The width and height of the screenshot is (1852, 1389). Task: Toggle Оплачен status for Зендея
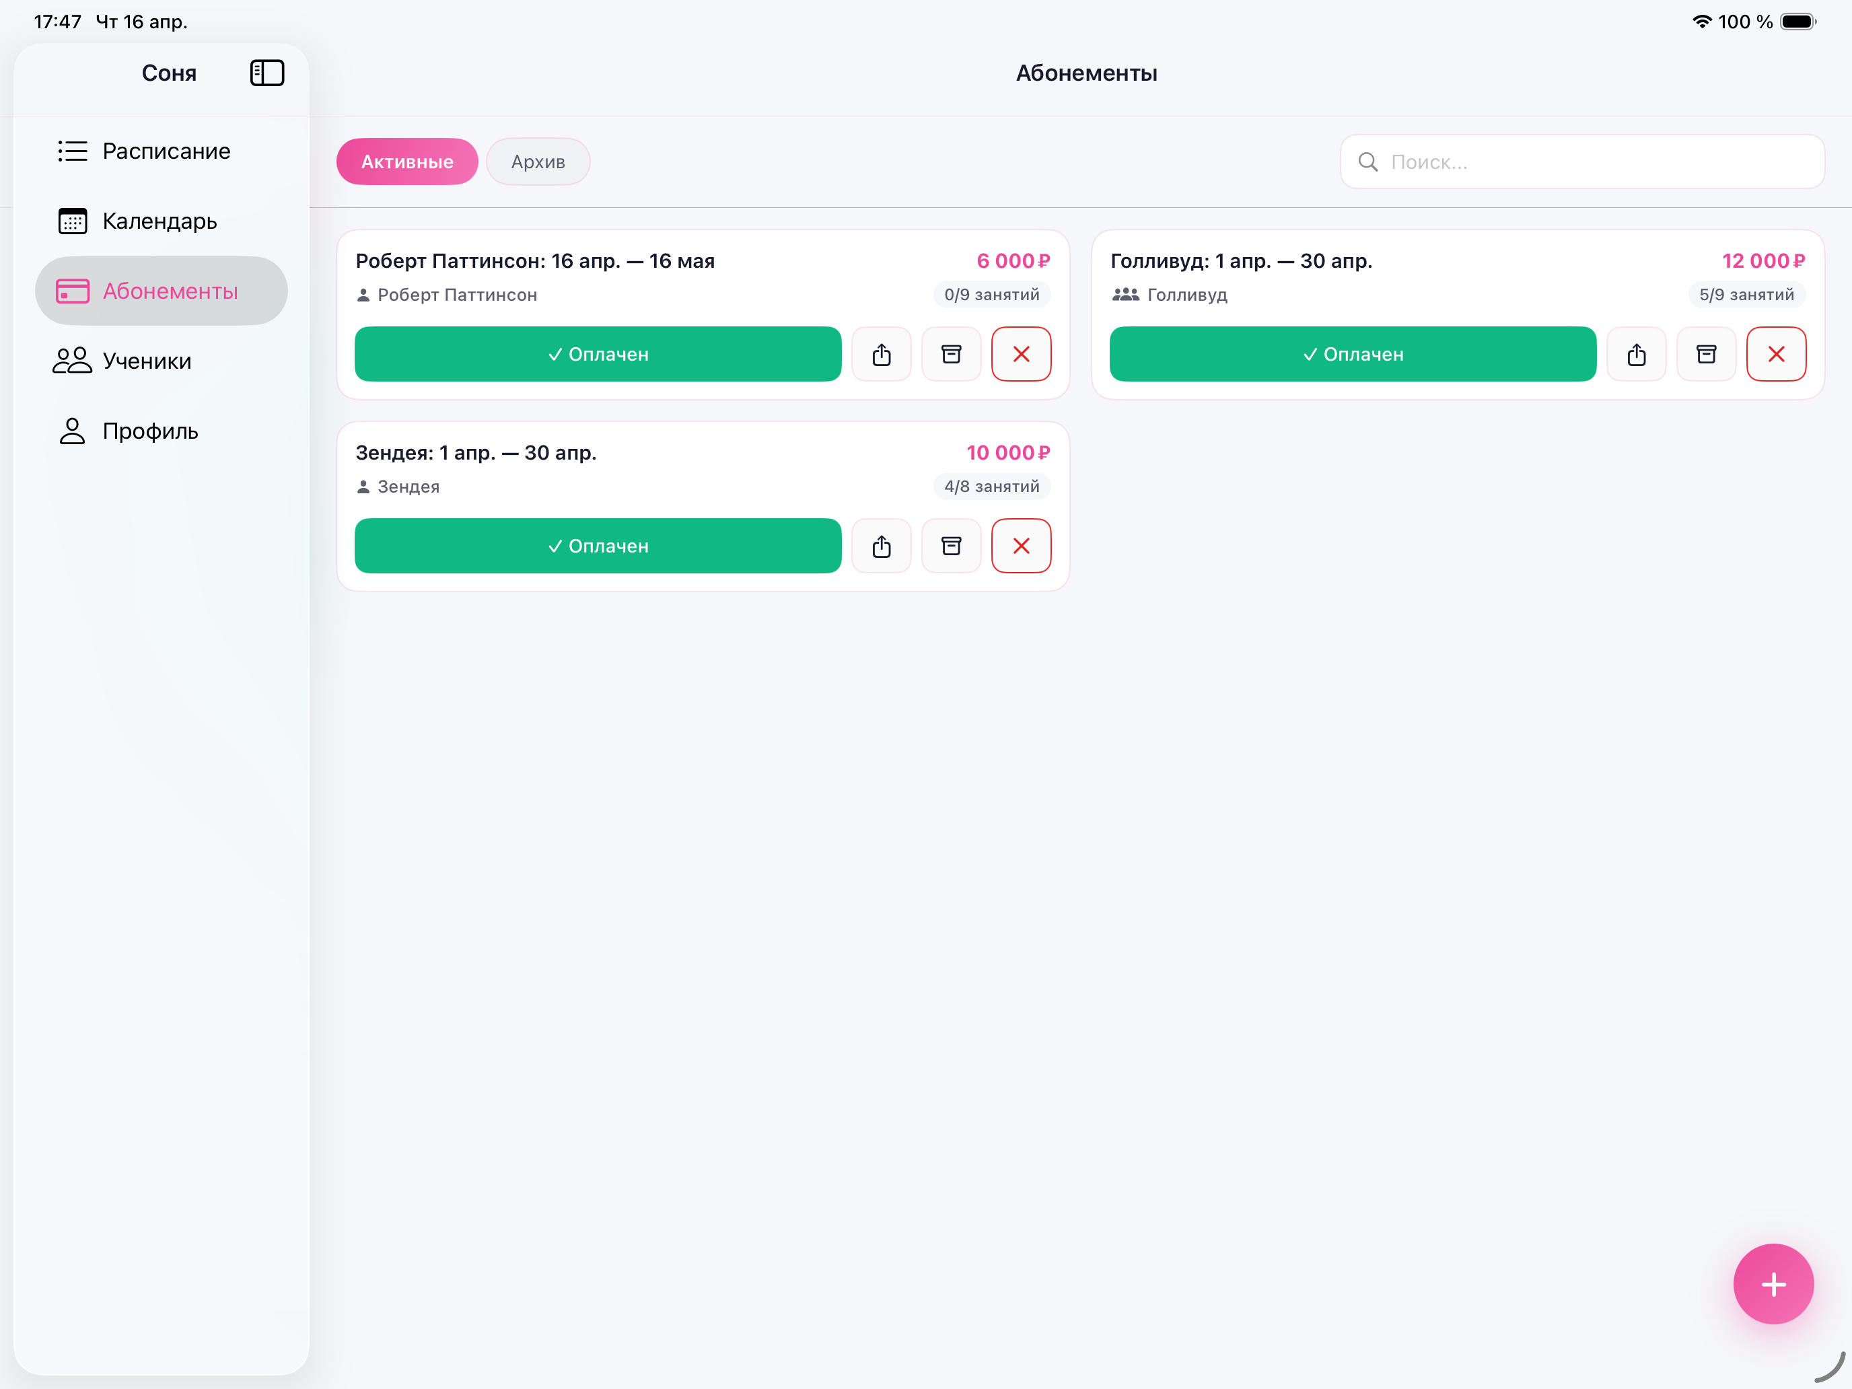click(598, 546)
